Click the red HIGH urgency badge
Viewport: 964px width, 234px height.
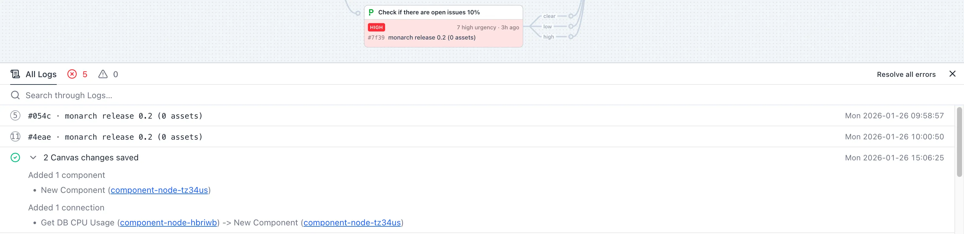(x=376, y=27)
